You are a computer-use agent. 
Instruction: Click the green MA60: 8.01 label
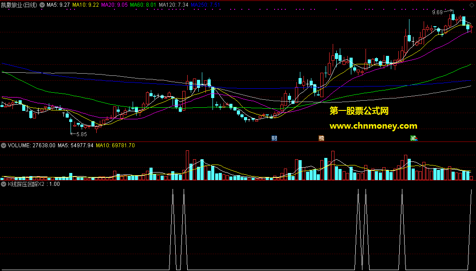(143, 5)
